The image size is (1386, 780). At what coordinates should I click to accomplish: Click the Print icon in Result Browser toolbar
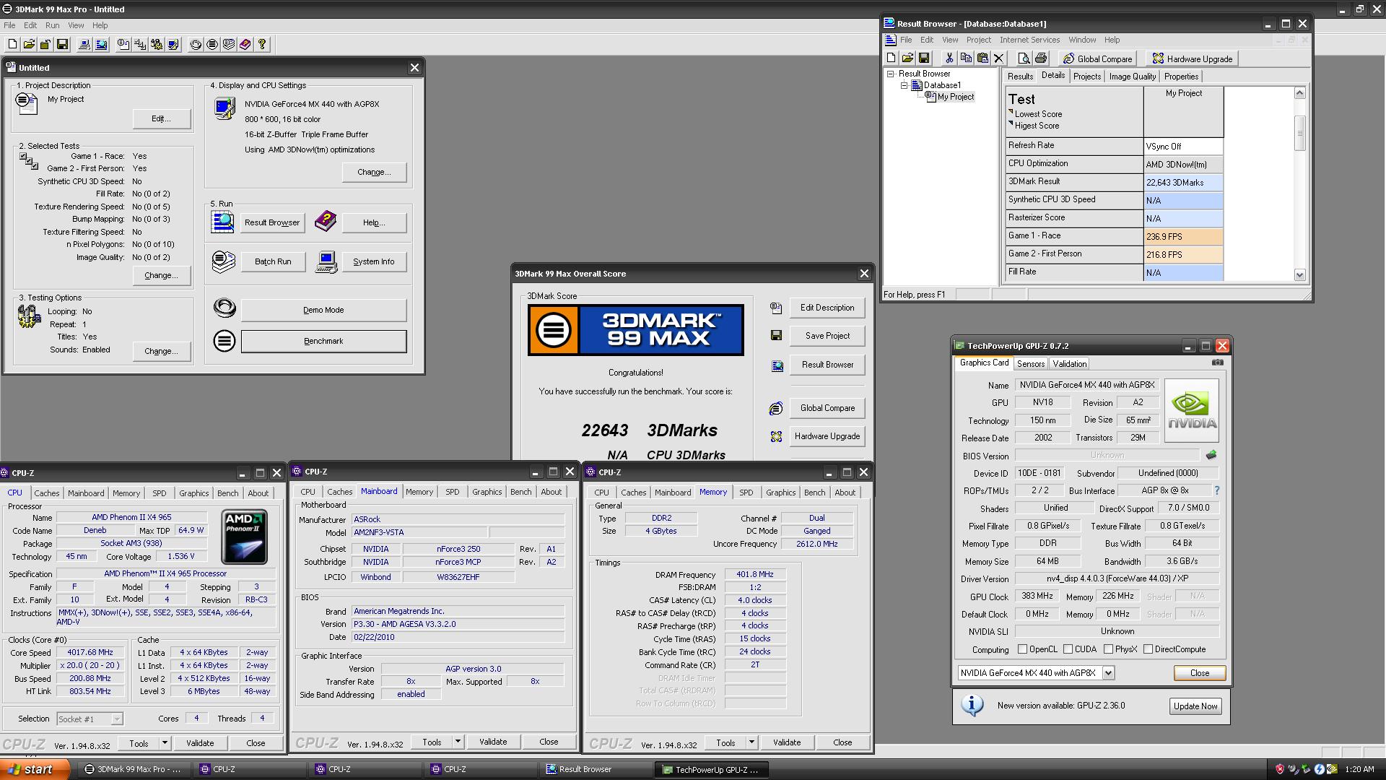(1041, 58)
